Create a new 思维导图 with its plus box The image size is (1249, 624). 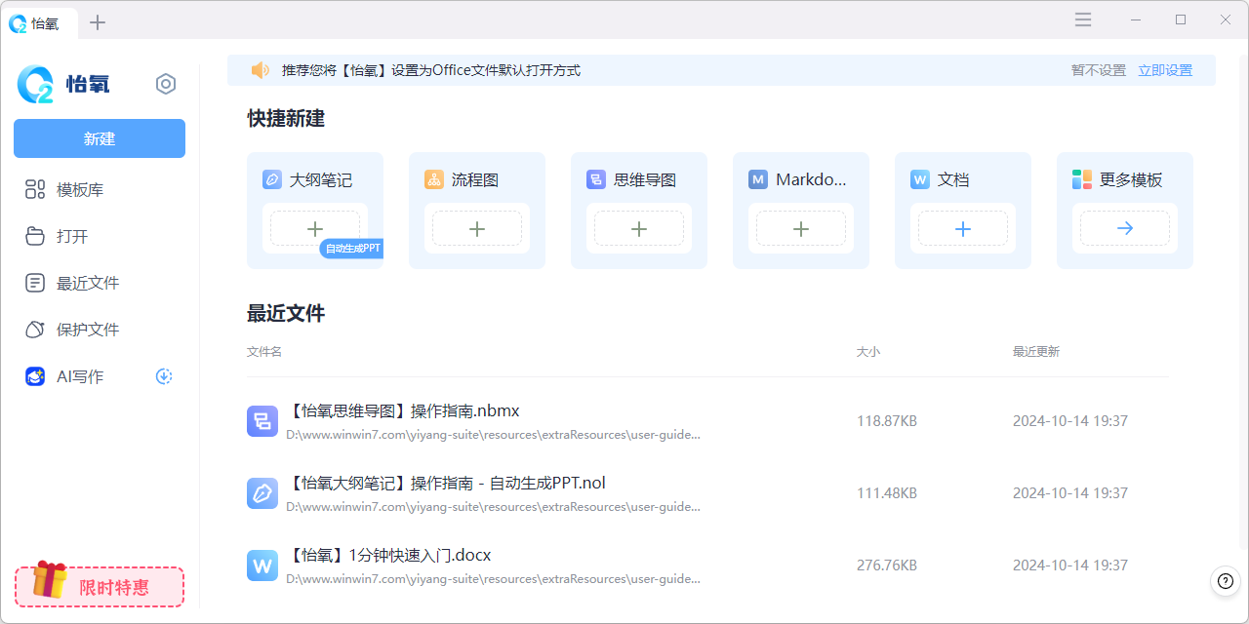point(639,228)
